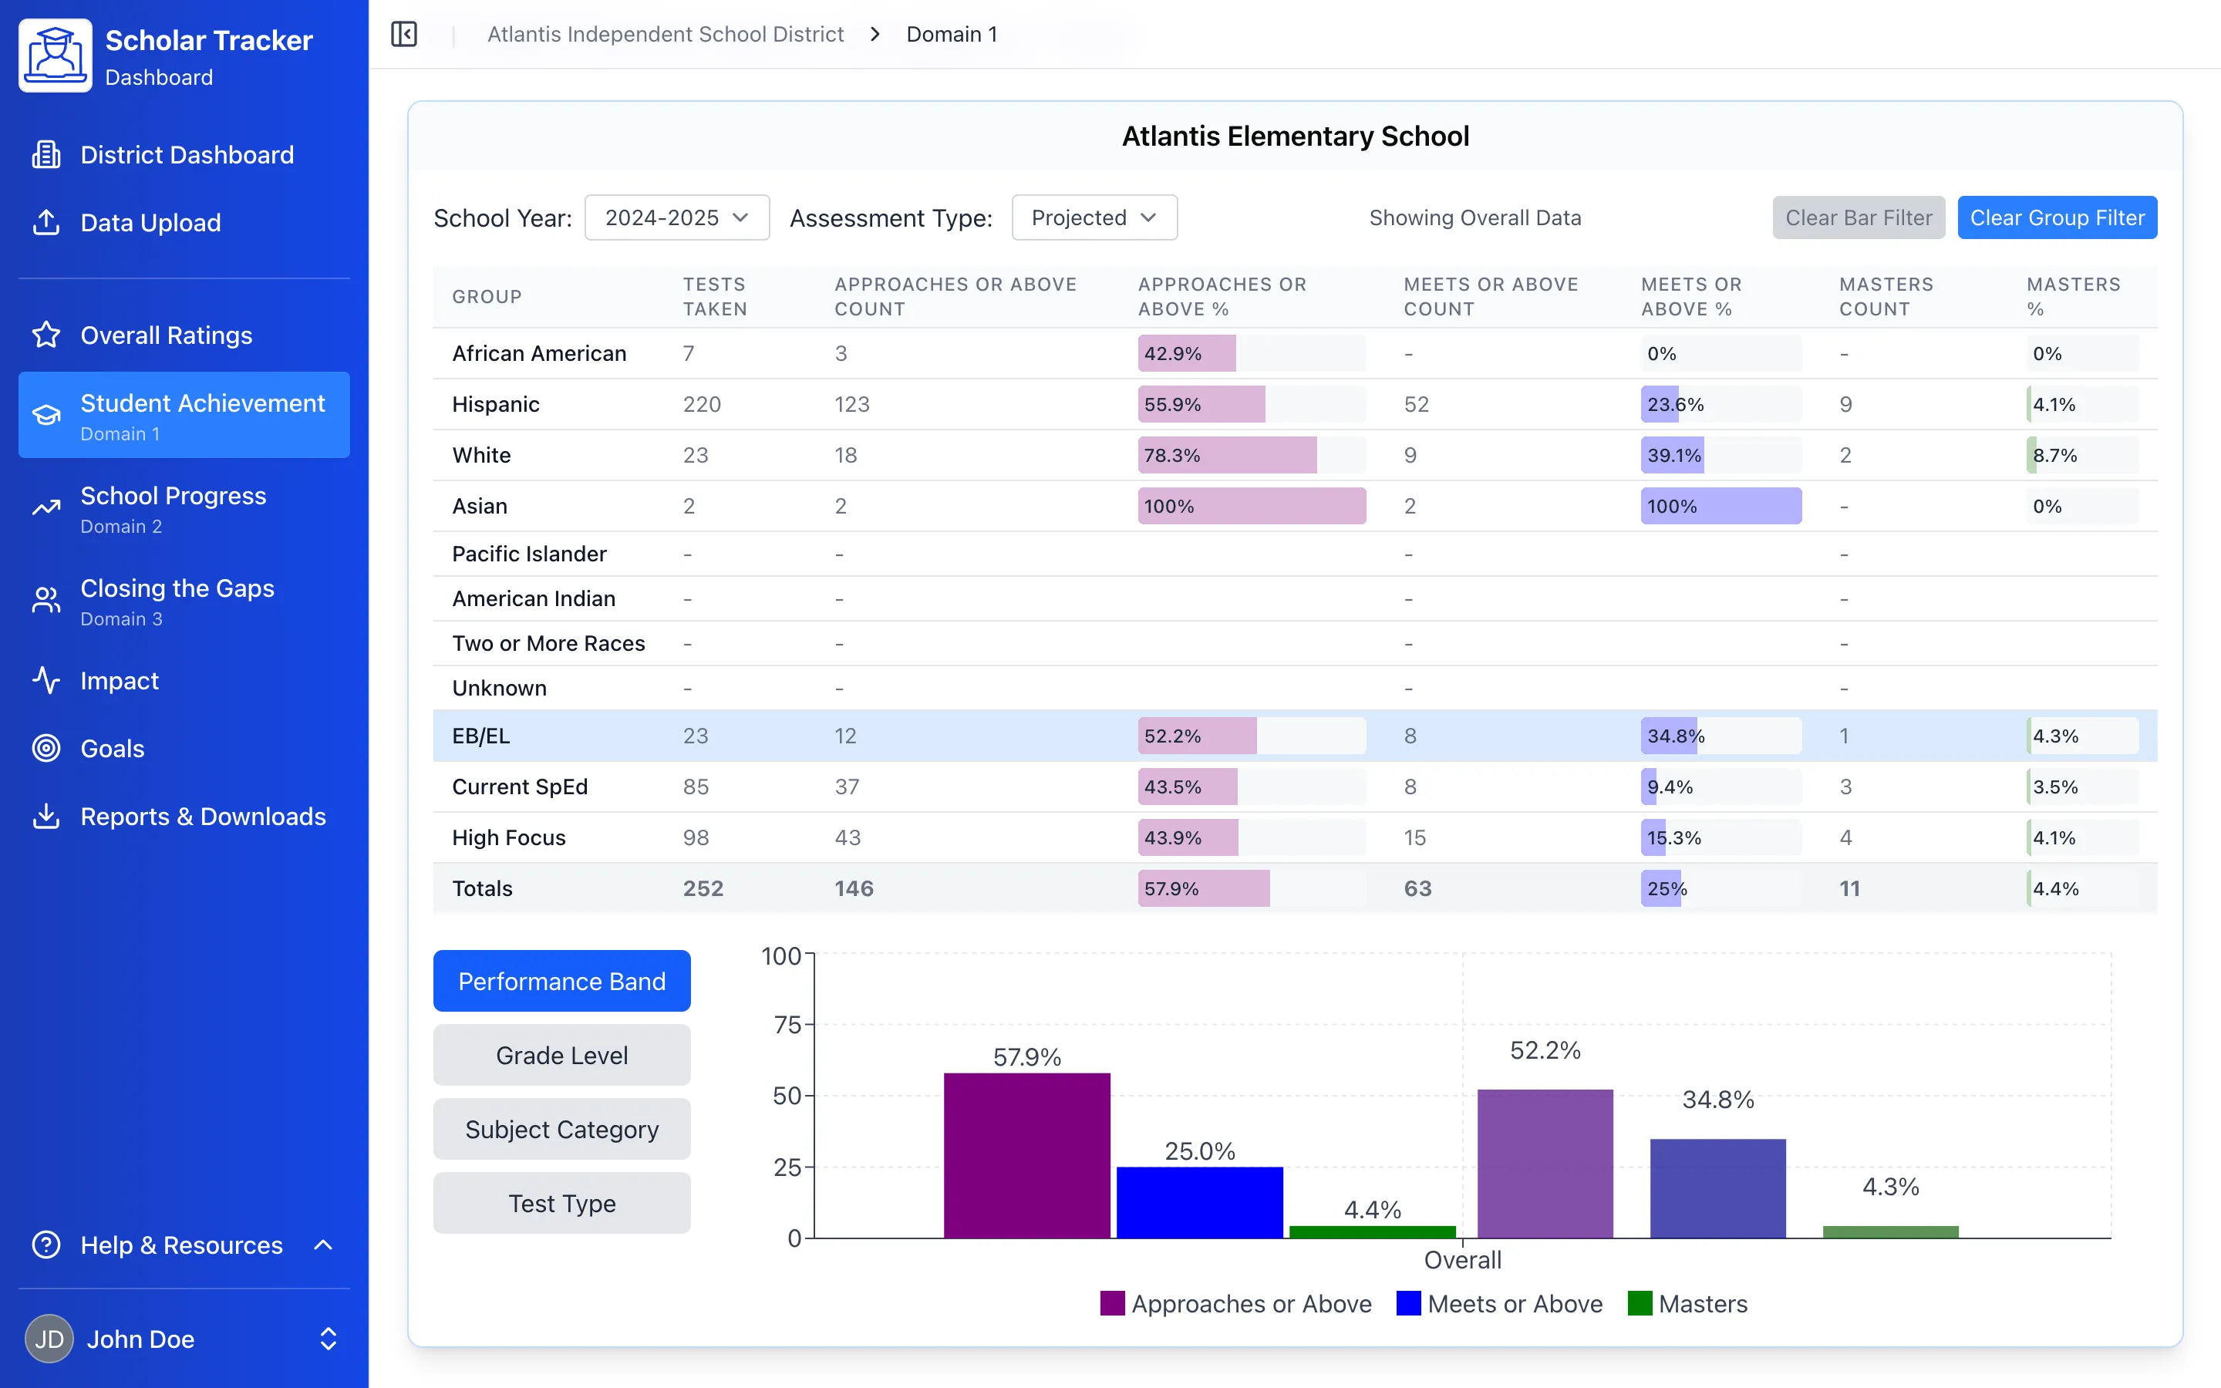Screen dimensions: 2221x1388
Task: Open Data Upload via the upload icon
Action: [x=46, y=222]
